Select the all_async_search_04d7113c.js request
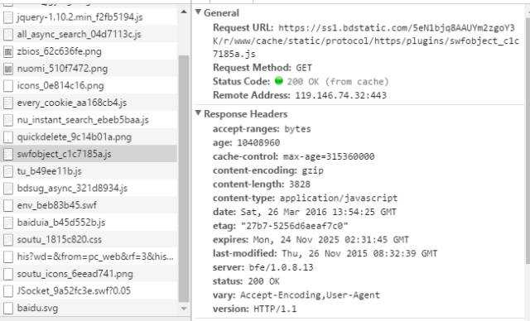 pyautogui.click(x=89, y=35)
